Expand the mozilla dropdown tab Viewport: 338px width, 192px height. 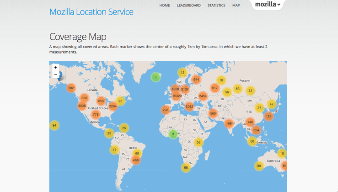267,5
